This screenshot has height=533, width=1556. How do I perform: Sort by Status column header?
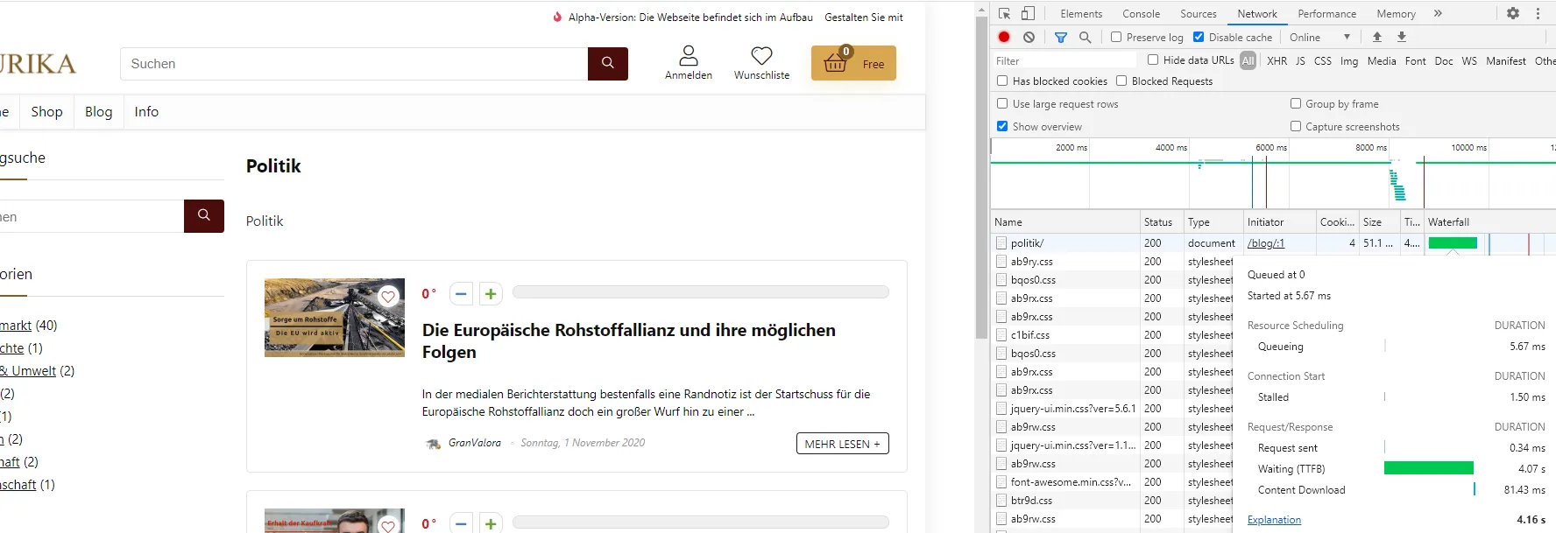(1162, 222)
